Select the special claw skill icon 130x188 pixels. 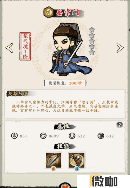77,160
